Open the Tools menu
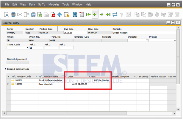Screen dimensions: 183x119 coord(65,4)
